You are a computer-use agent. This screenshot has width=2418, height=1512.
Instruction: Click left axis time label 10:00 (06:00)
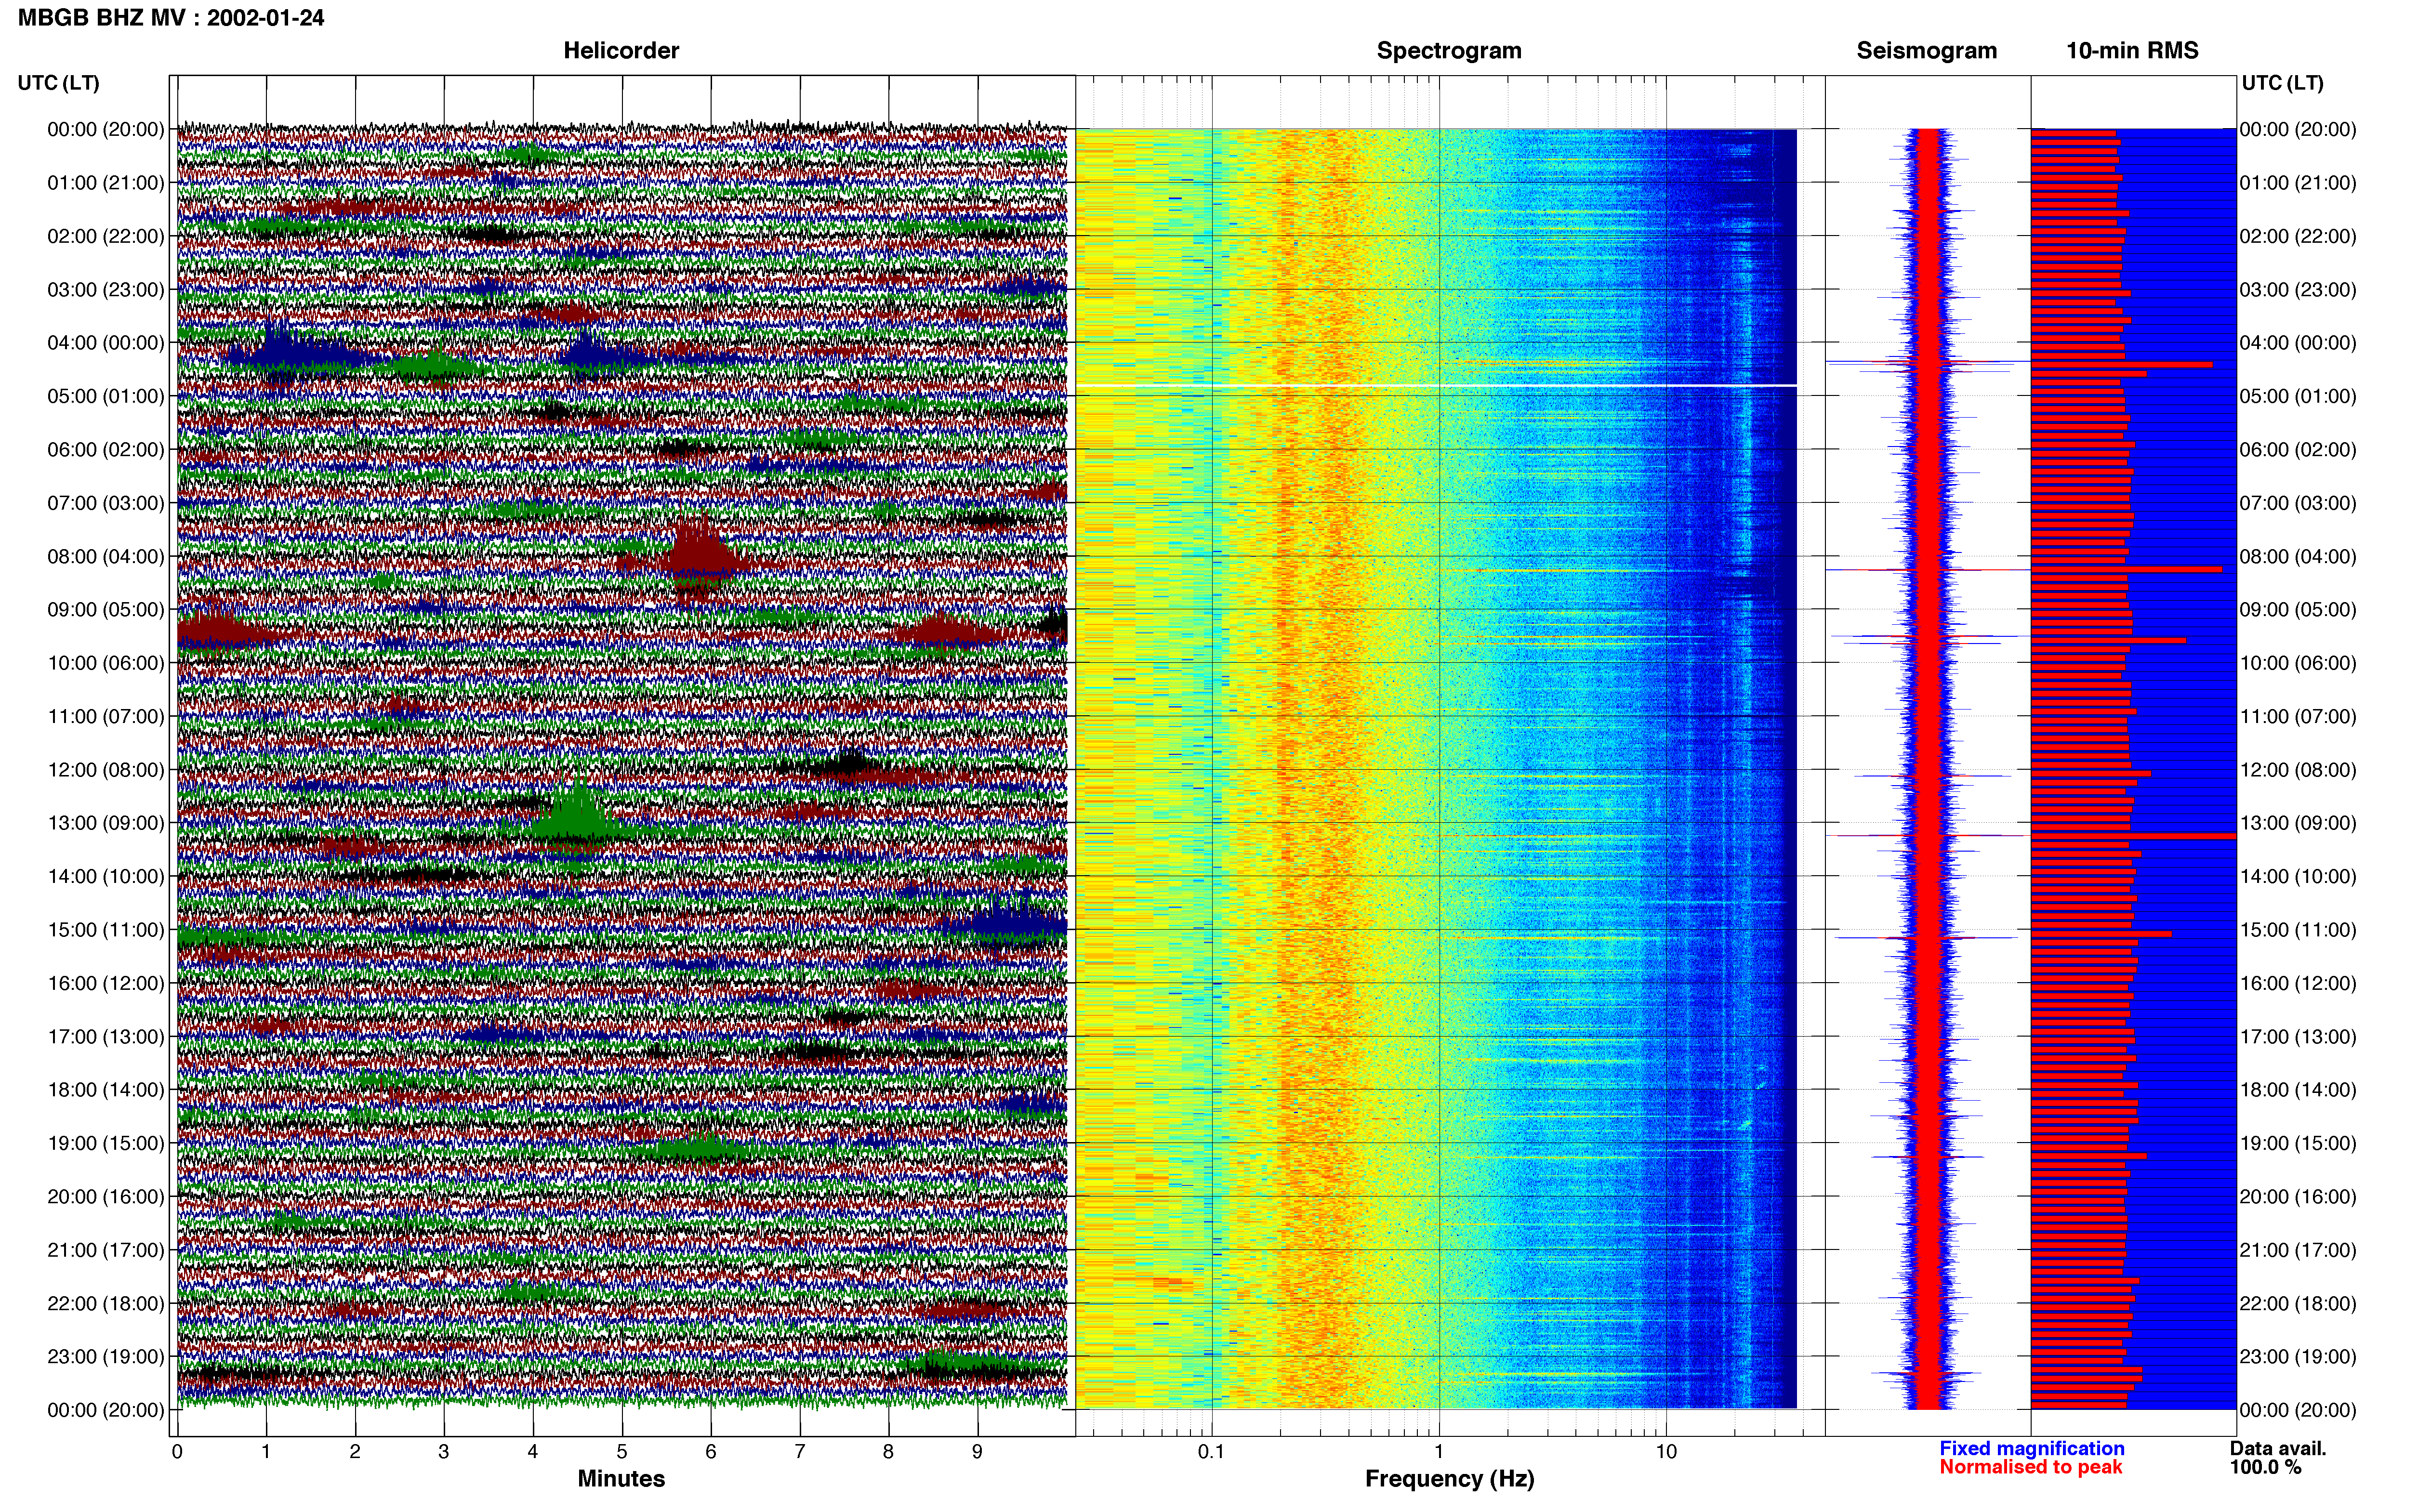(x=105, y=663)
